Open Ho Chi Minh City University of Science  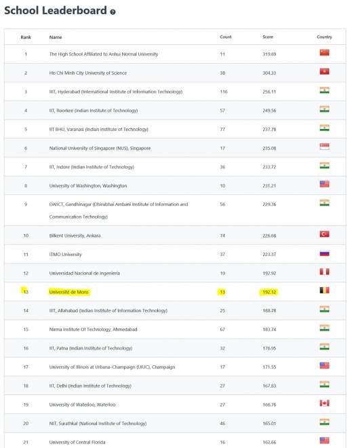[88, 73]
